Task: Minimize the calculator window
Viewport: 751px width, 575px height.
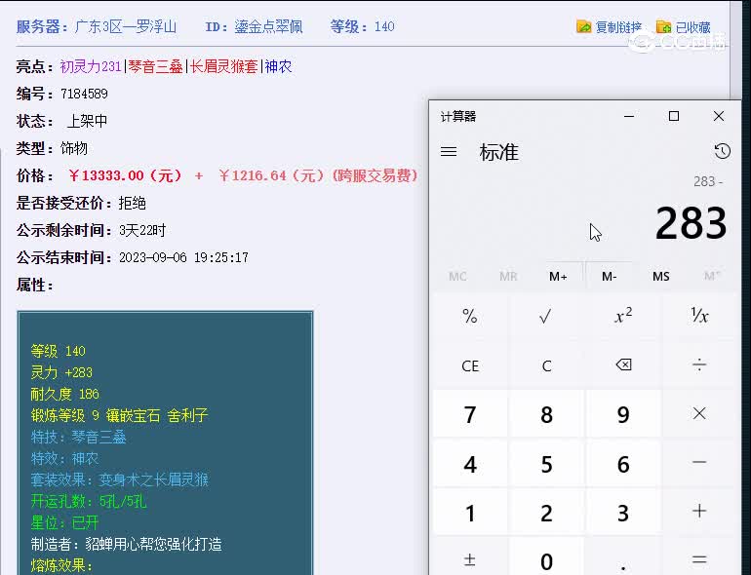Action: tap(629, 116)
